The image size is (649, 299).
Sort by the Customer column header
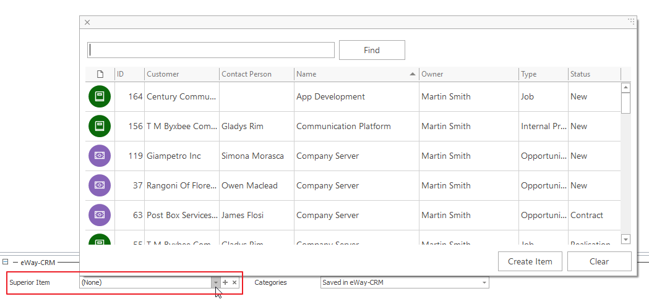(x=182, y=74)
